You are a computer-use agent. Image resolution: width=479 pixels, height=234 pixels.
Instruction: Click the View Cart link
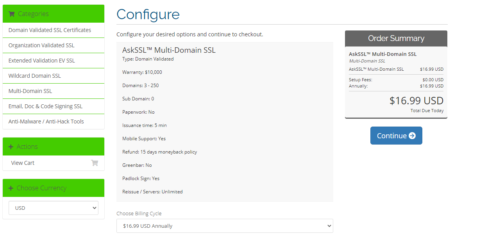23,163
